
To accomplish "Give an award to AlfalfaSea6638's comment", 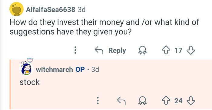I will [142, 50].
